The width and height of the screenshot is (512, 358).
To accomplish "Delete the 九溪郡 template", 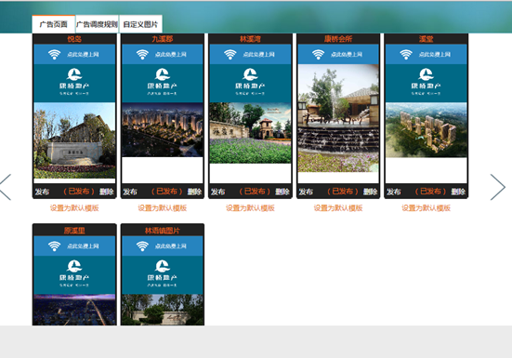I will [194, 192].
